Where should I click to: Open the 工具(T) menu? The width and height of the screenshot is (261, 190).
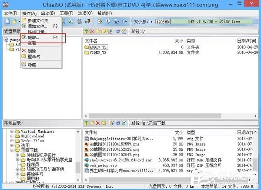click(x=67, y=13)
